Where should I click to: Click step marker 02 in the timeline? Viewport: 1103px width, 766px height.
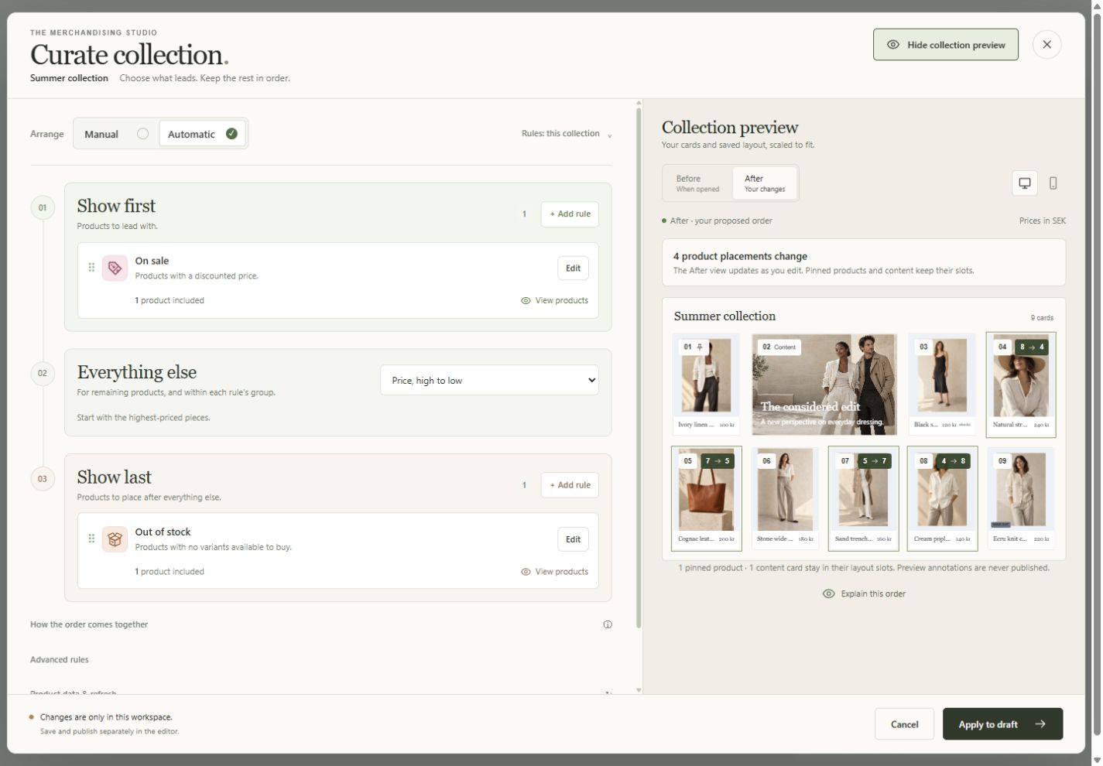point(43,373)
